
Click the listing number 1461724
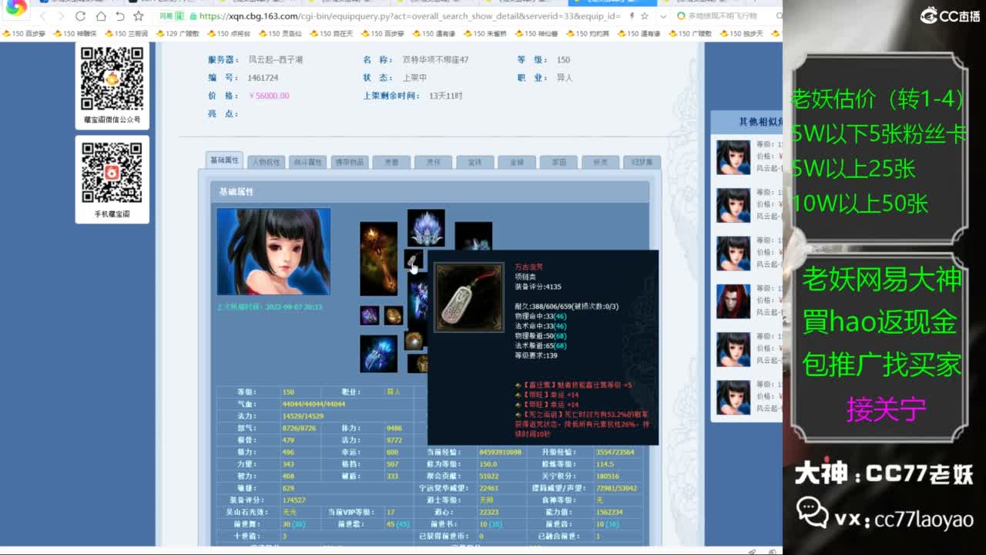pos(263,78)
